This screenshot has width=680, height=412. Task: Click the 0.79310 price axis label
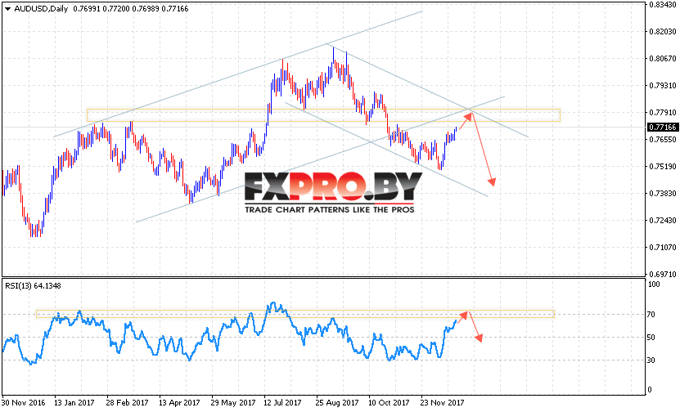[663, 85]
